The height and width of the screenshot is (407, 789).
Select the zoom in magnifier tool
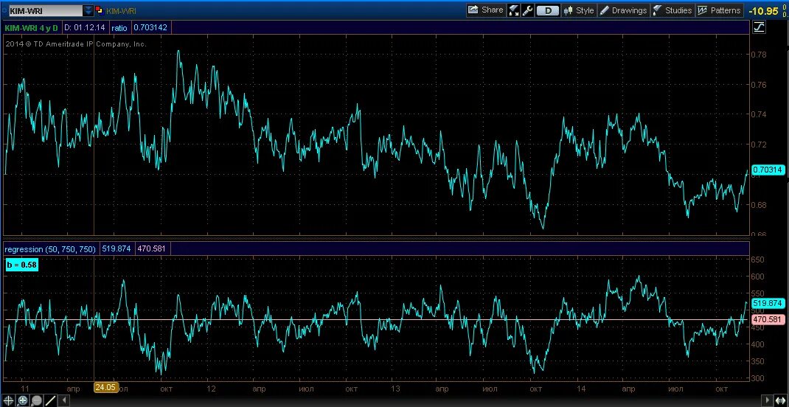23,401
